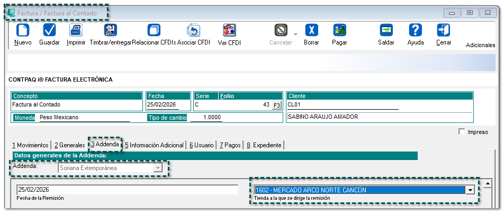Go to the 6 Usuario tab

[202, 145]
